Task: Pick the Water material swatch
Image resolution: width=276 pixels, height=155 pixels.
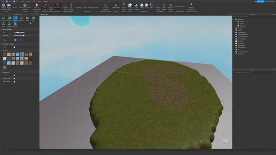Action: 17,54
